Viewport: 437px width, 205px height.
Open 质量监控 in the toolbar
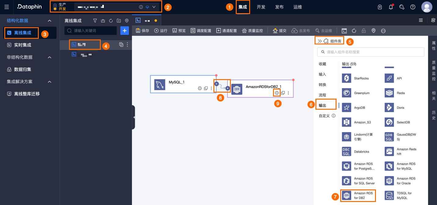pos(252,31)
